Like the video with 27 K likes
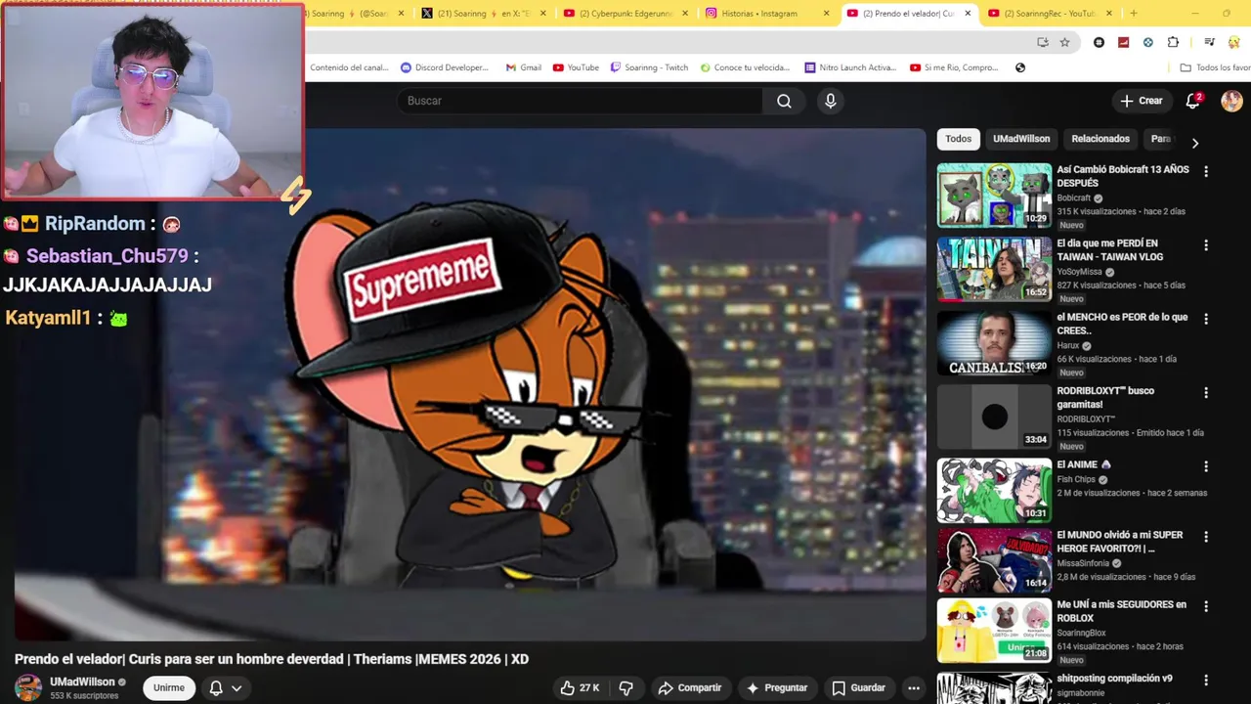Viewport: 1251px width, 704px height. (580, 687)
